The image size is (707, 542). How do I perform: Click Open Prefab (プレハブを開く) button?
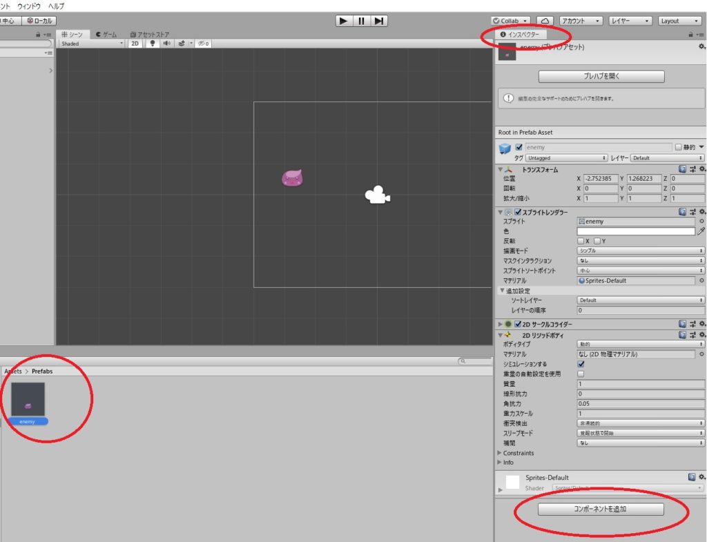click(x=601, y=76)
